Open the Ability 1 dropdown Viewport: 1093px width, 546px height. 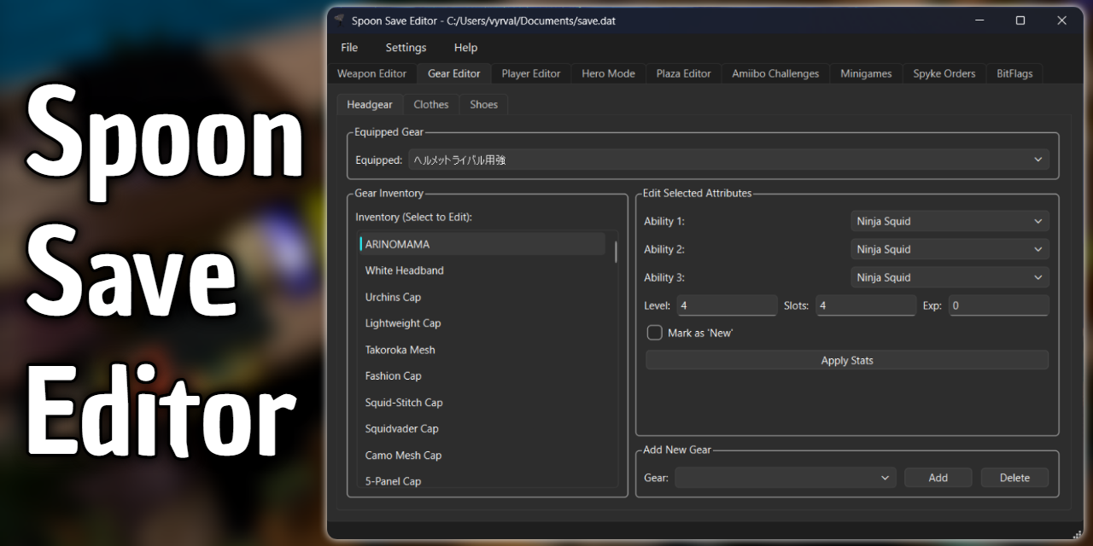click(x=950, y=221)
